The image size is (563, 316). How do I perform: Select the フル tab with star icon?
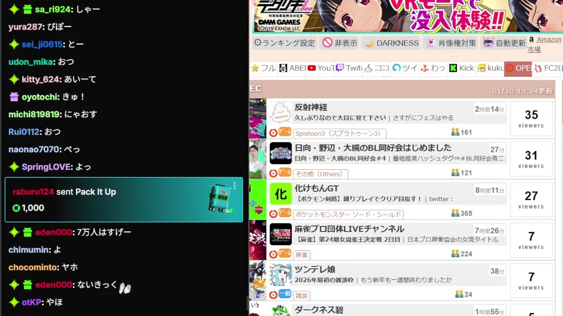click(263, 68)
